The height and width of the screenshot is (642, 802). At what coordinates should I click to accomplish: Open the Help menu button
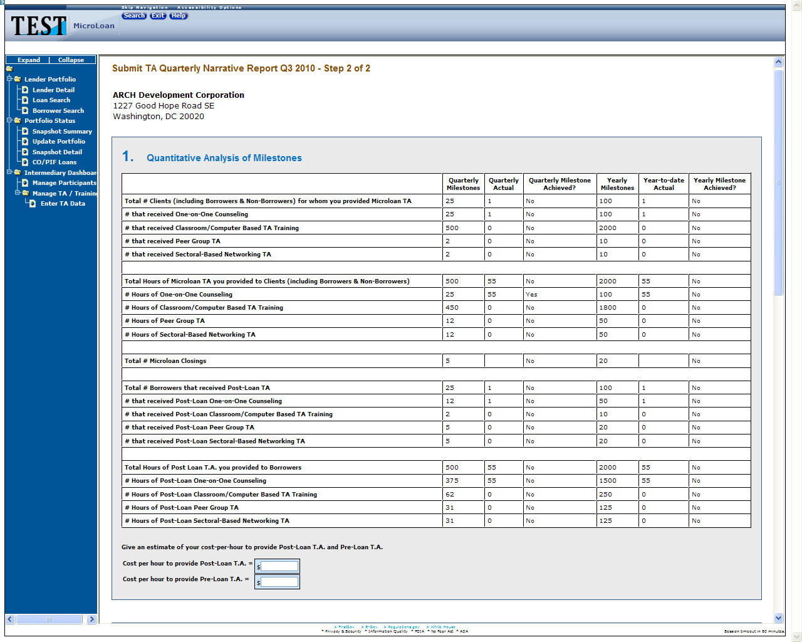(179, 16)
